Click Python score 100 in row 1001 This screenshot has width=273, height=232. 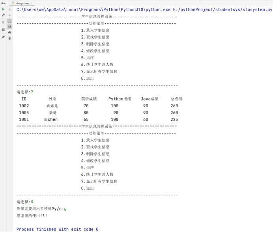pyautogui.click(x=114, y=120)
